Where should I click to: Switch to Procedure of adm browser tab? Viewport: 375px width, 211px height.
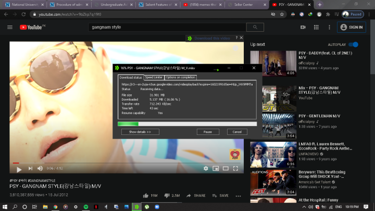click(69, 5)
